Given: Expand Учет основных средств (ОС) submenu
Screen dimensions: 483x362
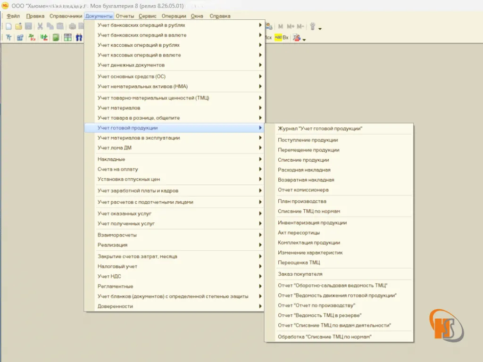Looking at the screenshot, I should pyautogui.click(x=175, y=76).
